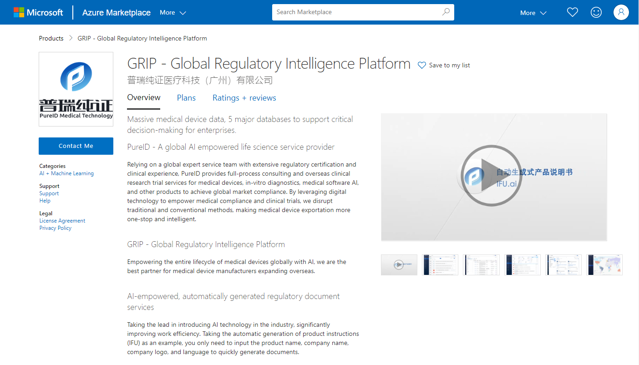Viewport: 639px width, 365px height.
Task: Open the More dropdown left of the heart icon
Action: [533, 13]
